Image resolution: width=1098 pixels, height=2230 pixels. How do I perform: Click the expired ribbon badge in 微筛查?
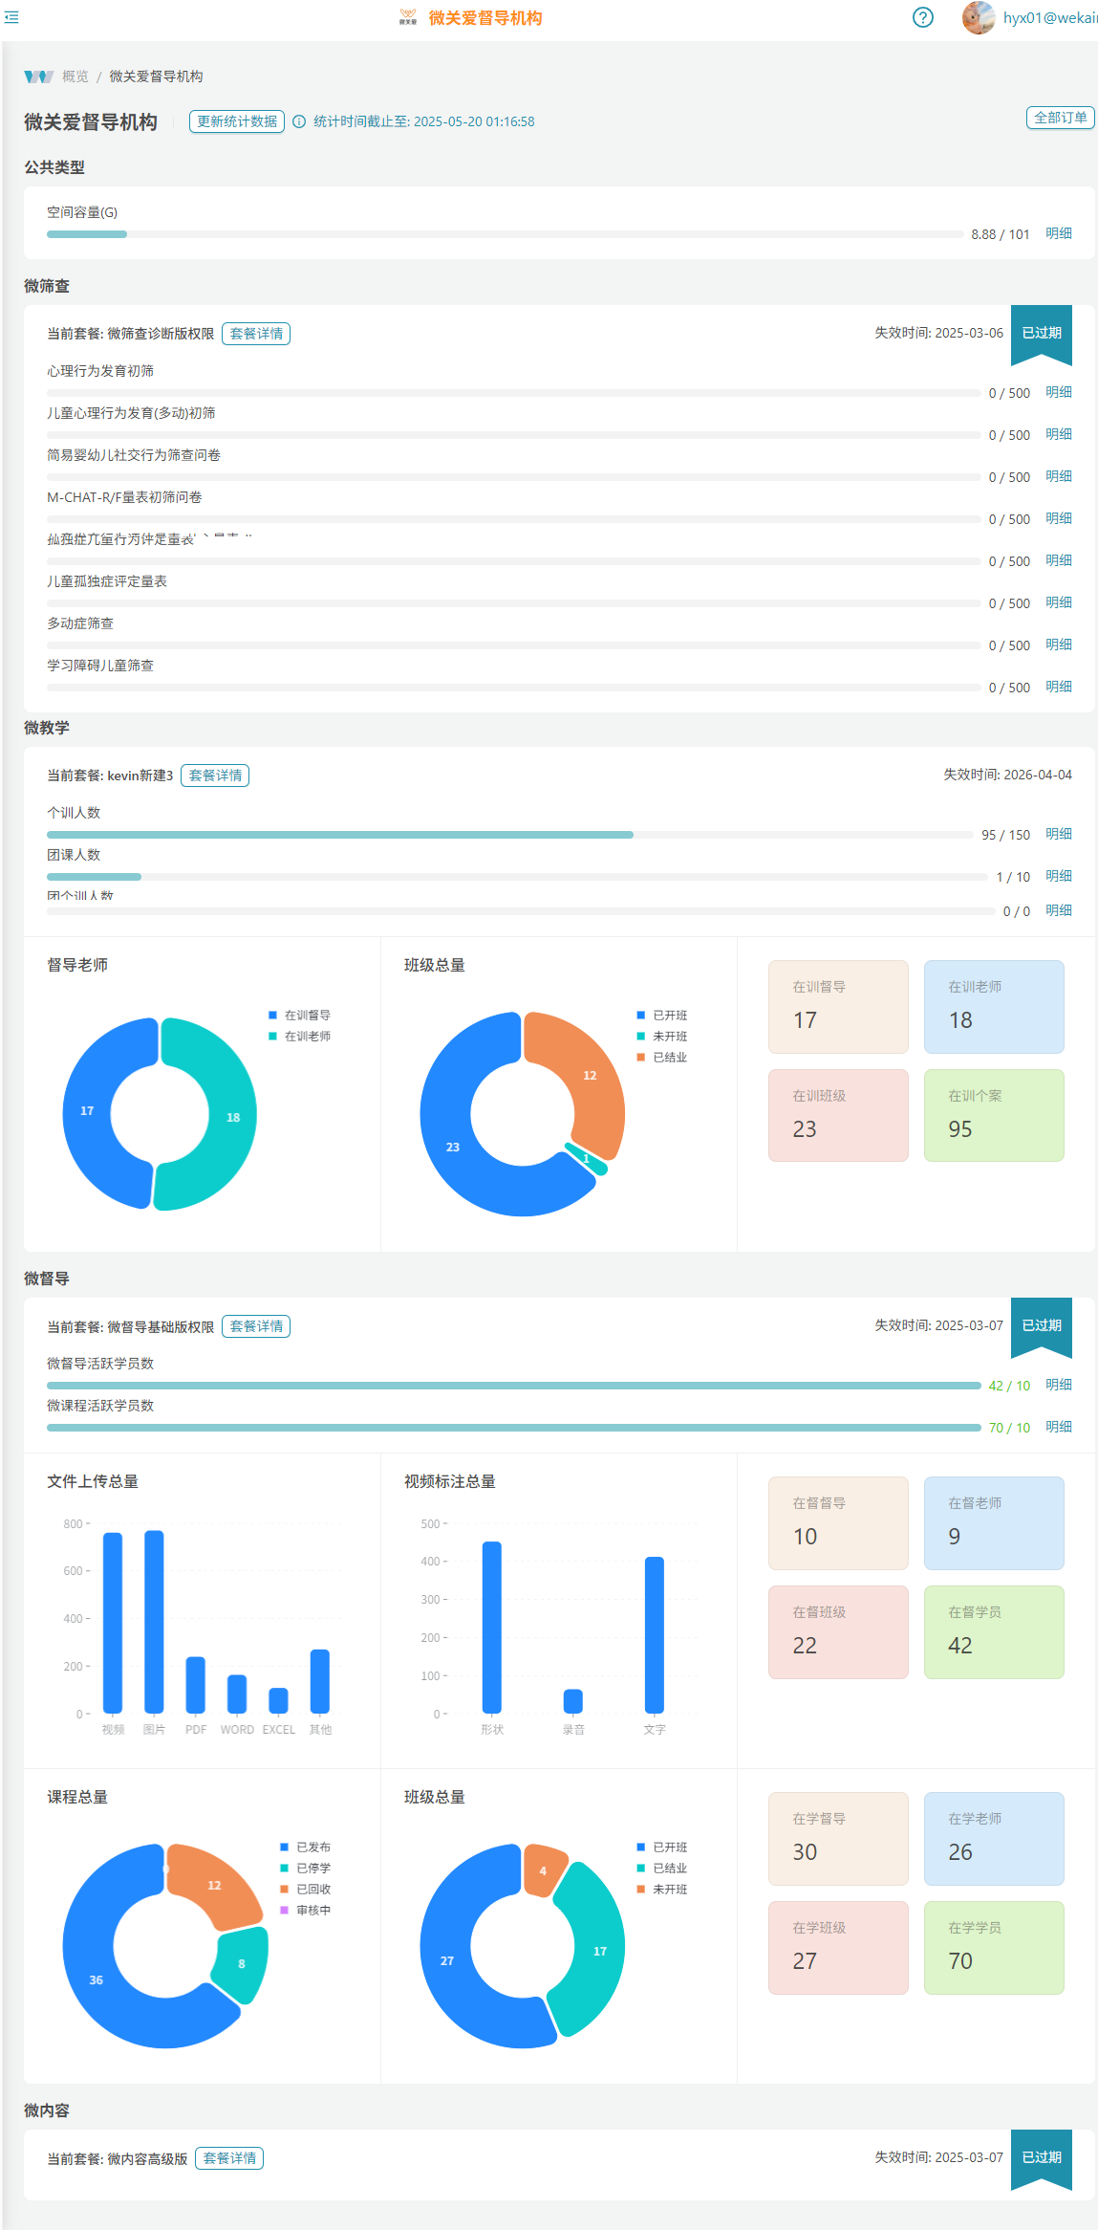tap(1041, 334)
